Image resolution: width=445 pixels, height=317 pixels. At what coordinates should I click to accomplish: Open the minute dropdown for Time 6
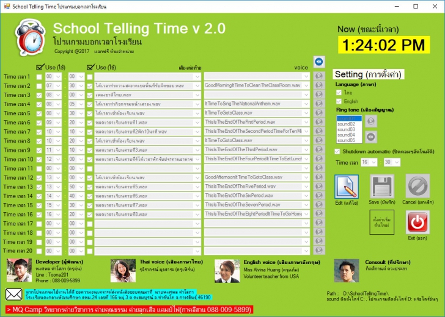click(x=81, y=123)
